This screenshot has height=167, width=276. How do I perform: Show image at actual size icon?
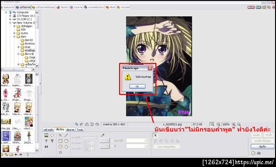coord(213,124)
